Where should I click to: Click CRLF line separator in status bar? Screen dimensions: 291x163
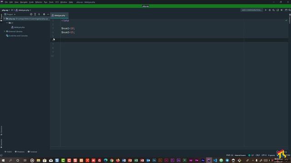click(x=258, y=155)
